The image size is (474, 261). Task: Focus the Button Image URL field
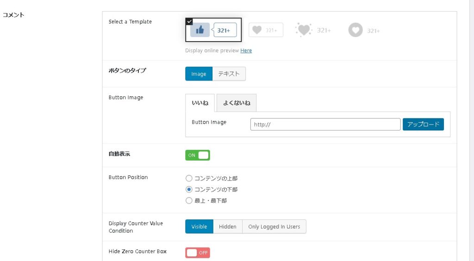[x=325, y=124]
